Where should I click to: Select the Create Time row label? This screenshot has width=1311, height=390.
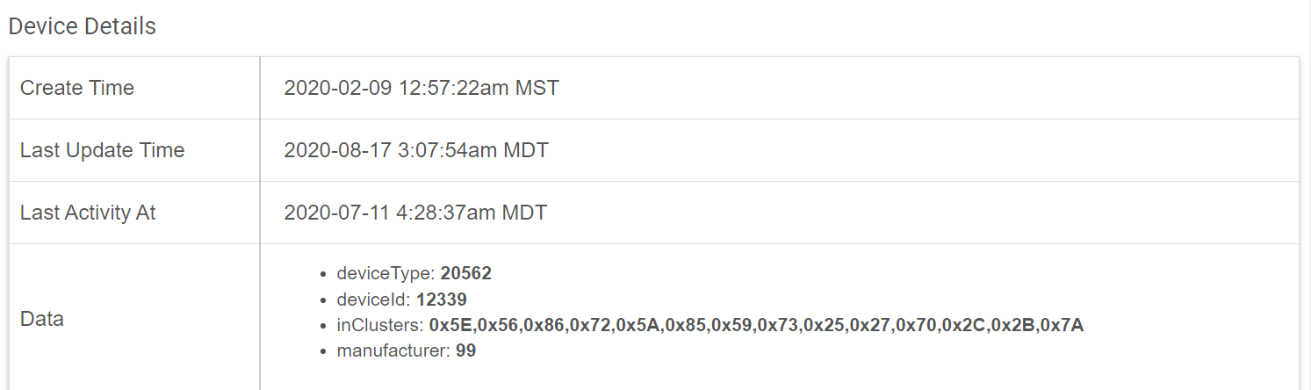point(77,88)
